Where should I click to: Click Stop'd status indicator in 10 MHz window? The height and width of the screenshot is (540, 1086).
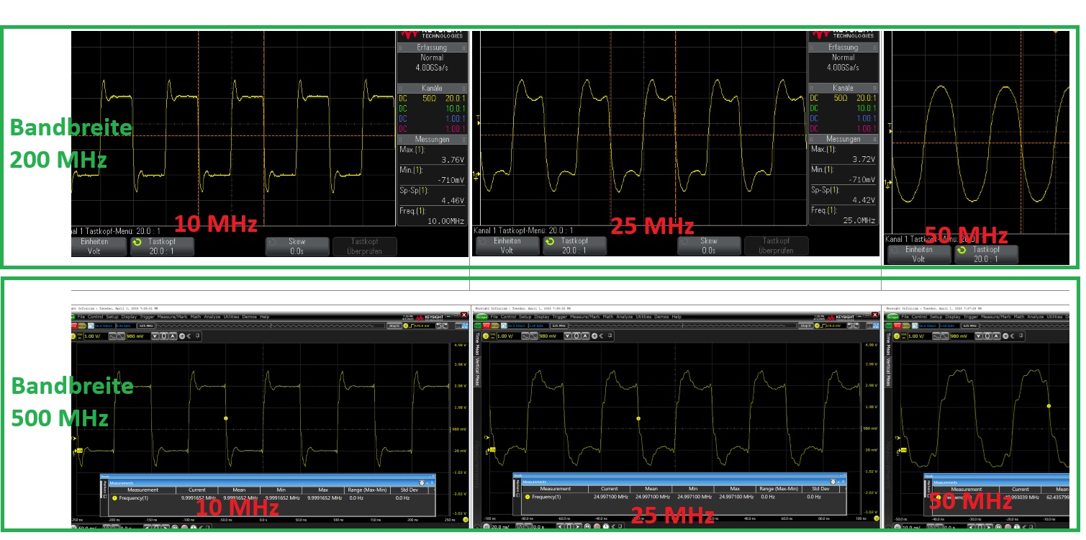pyautogui.click(x=394, y=325)
